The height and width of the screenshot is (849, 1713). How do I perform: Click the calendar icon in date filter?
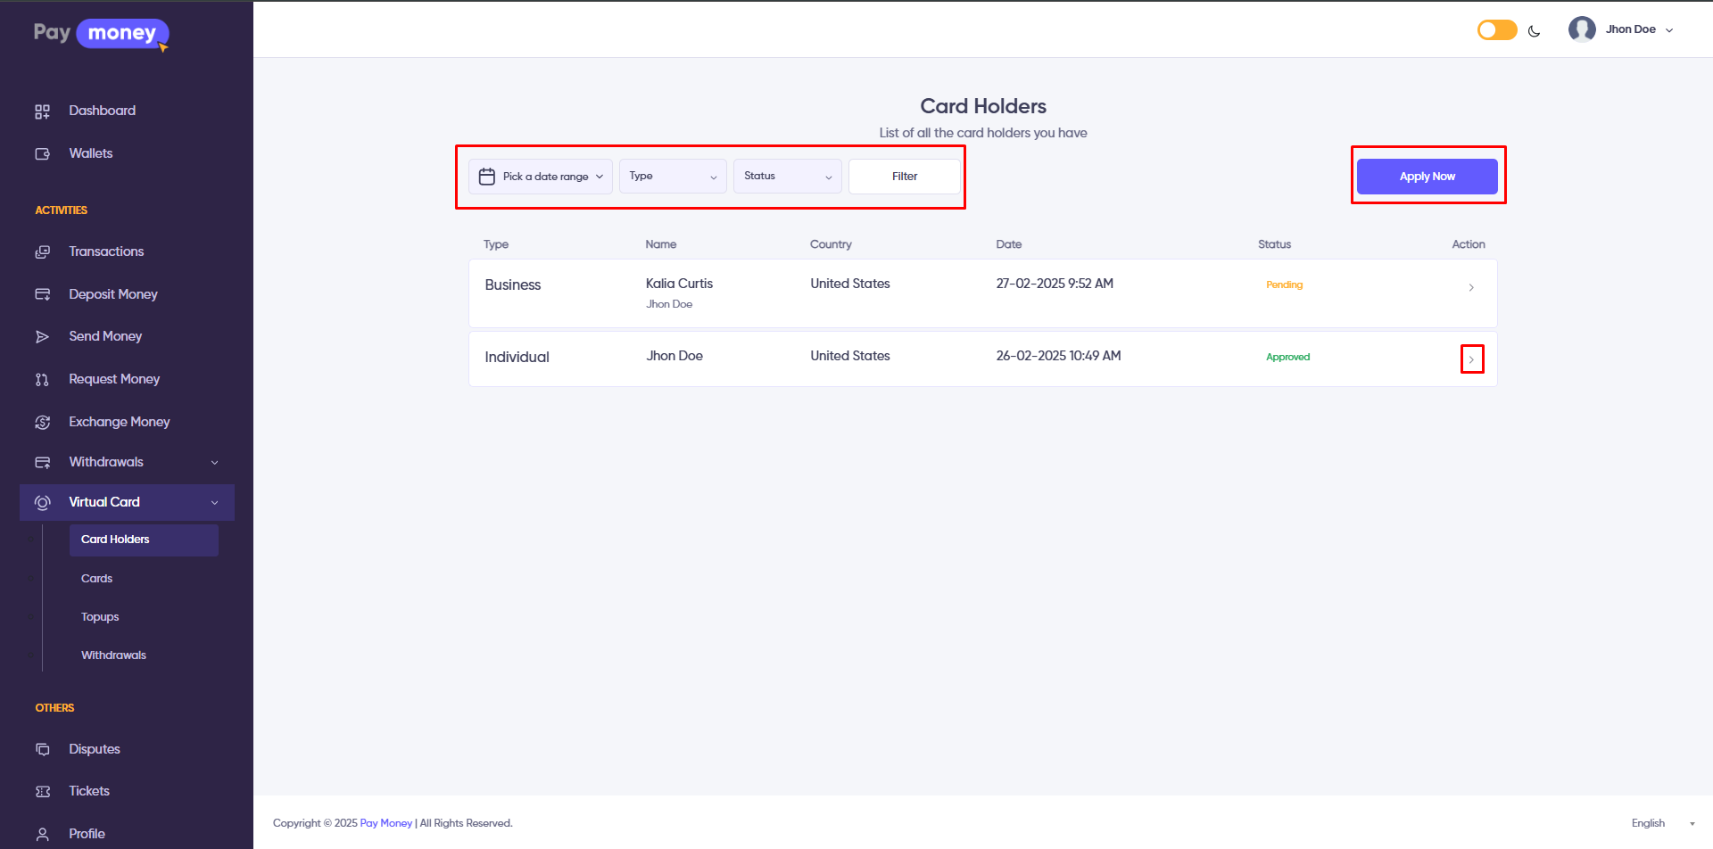tap(486, 177)
